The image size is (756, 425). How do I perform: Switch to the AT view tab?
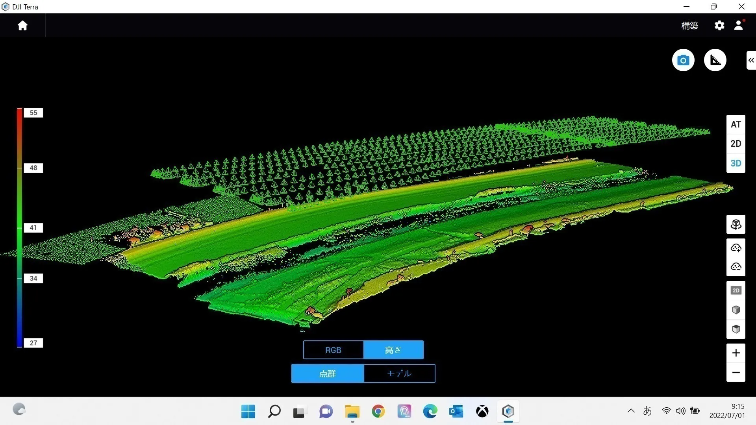736,125
